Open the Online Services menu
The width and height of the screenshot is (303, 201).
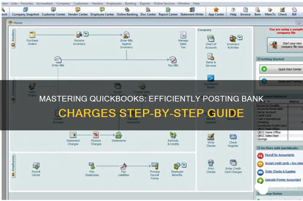click(164, 4)
